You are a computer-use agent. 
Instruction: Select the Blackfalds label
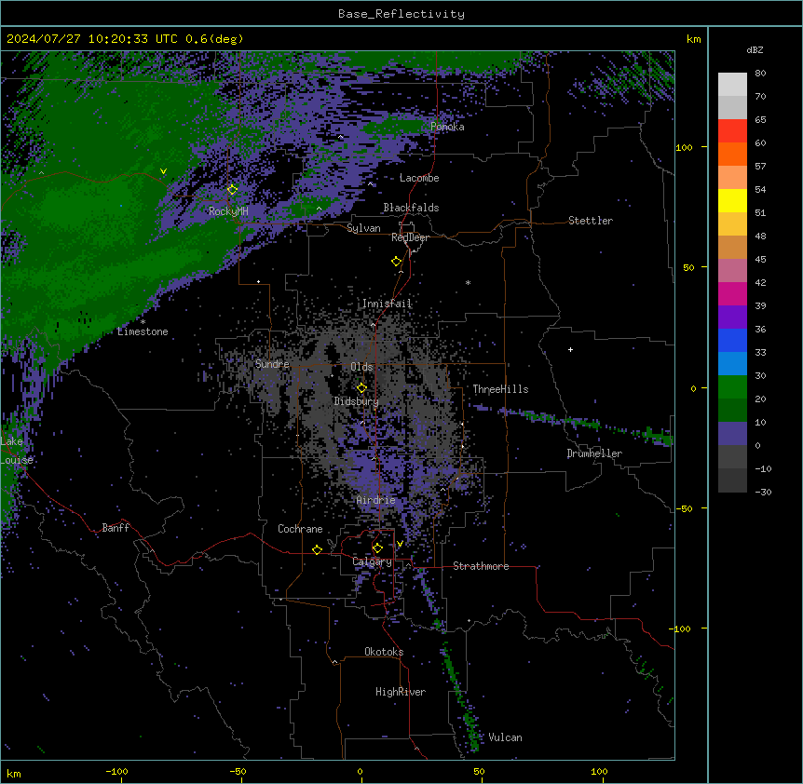(x=411, y=208)
